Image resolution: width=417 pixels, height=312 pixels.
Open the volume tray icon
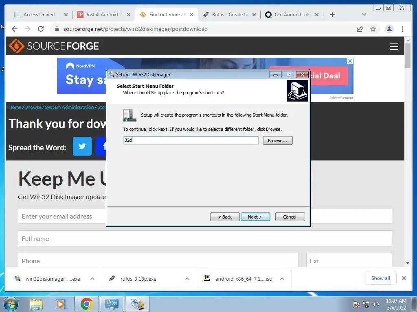(376, 304)
